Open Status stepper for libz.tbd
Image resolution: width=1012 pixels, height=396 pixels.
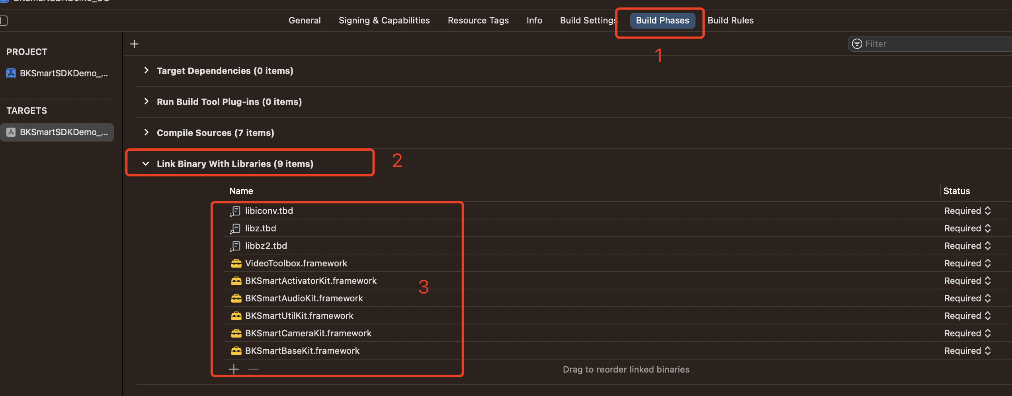pos(987,228)
